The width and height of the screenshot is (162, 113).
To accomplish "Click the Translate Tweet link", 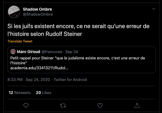I will tap(20, 41).
